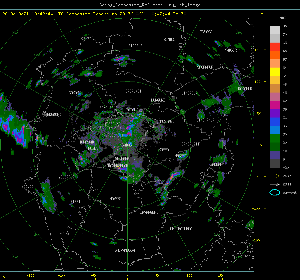The width and height of the screenshot is (300, 280).
Task: Click the GADAG radar center label
Action: pyautogui.click(x=127, y=145)
